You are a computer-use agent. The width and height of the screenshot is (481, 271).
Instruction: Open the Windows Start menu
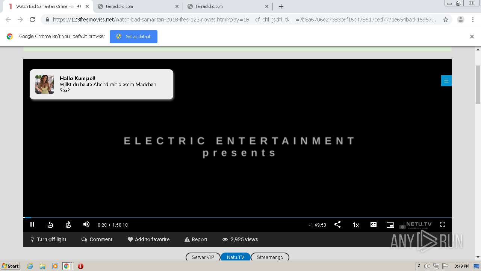click(10, 266)
